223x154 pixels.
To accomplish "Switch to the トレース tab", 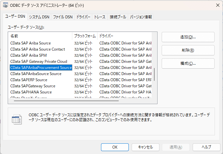I will 100,17.
